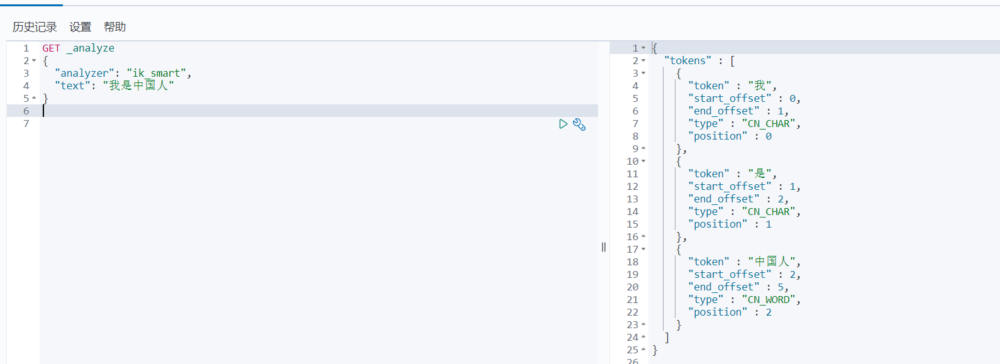Click "end_offset" : 1 line
1000x364 pixels.
[738, 111]
